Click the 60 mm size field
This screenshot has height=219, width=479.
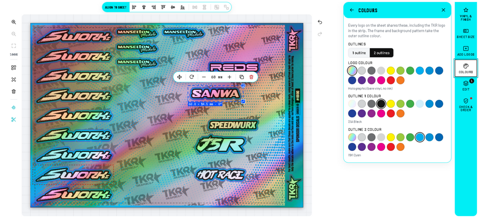click(217, 77)
